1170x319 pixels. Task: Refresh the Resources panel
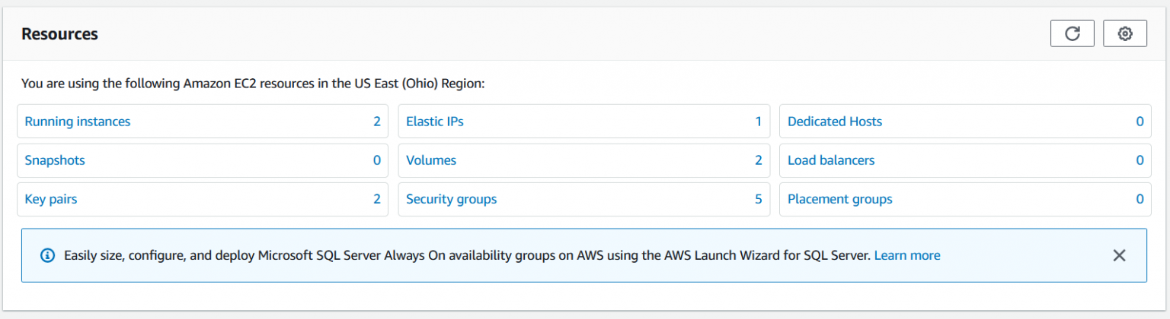(1072, 33)
